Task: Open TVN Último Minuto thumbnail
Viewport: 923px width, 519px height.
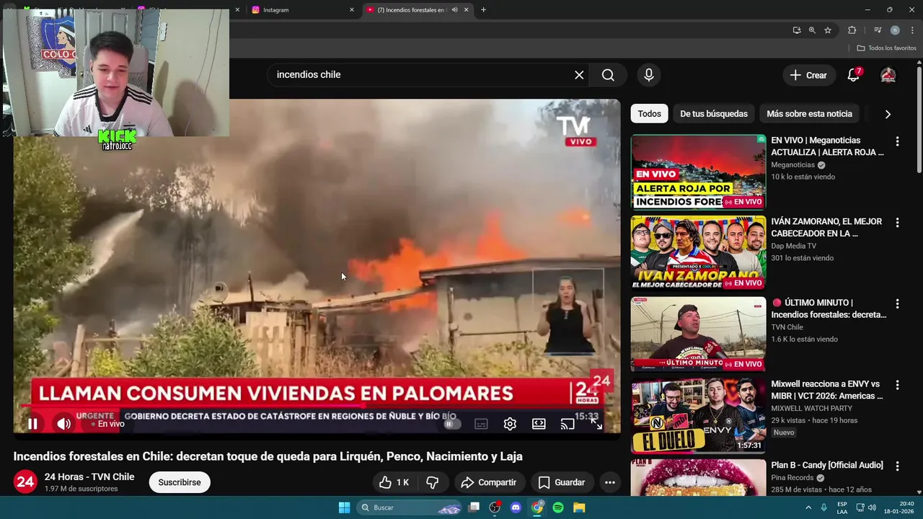Action: [x=698, y=334]
